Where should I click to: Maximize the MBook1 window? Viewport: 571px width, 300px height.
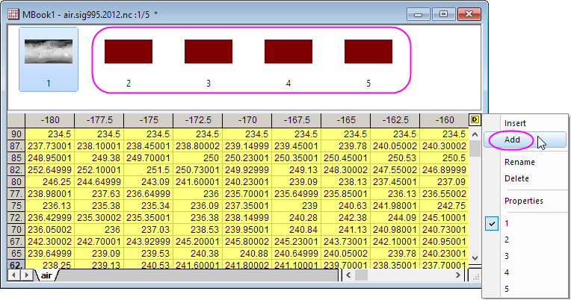coord(442,13)
